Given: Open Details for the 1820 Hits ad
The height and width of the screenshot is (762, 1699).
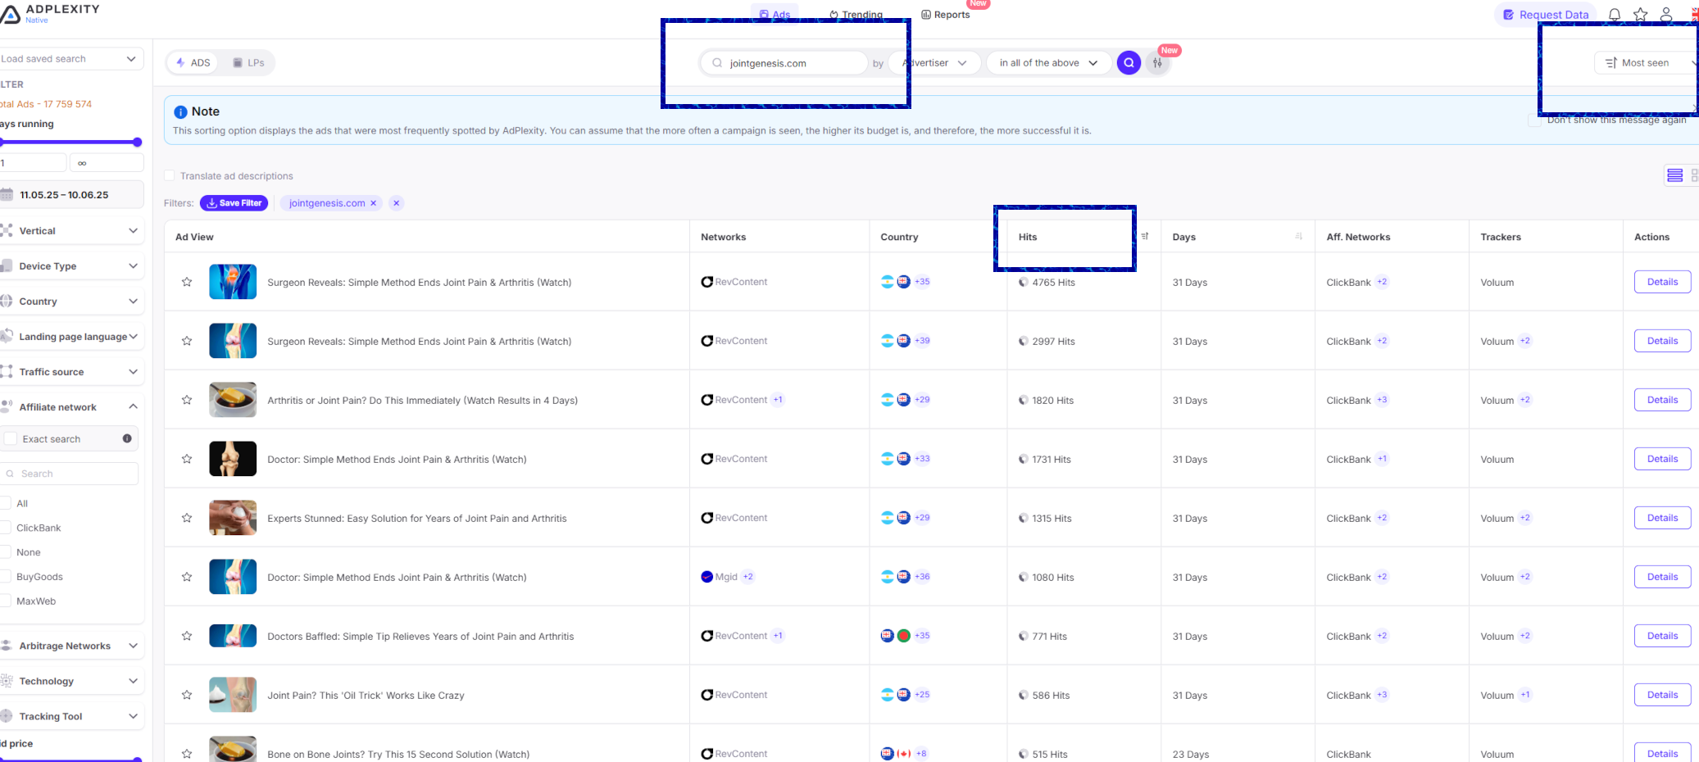Looking at the screenshot, I should pos(1662,400).
